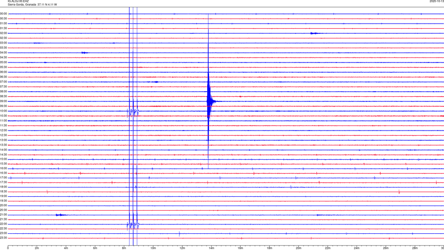The height and width of the screenshot is (250, 444).
Task: Select the 16:00 trace time label
Action: coord(4,169)
